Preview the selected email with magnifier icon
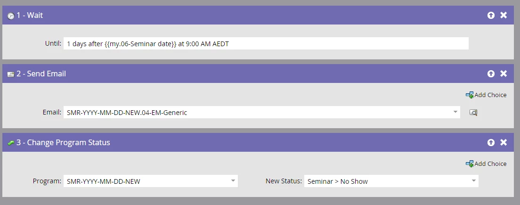This screenshot has height=205, width=520. pos(473,113)
